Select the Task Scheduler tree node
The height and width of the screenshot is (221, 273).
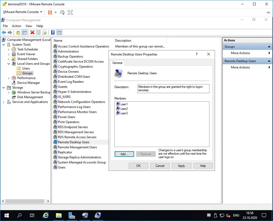(27, 49)
